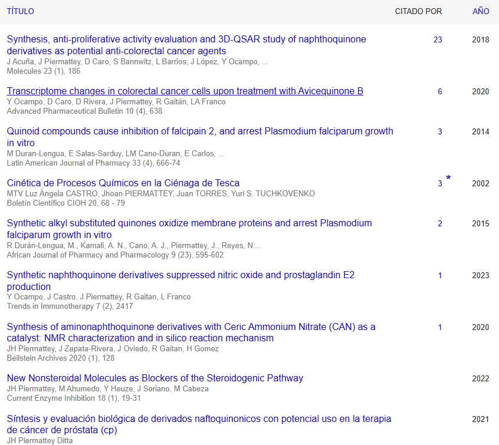Open Síntesis y evaluación biológica naftoquinonicos article
The width and height of the screenshot is (499, 445).
pos(199,424)
